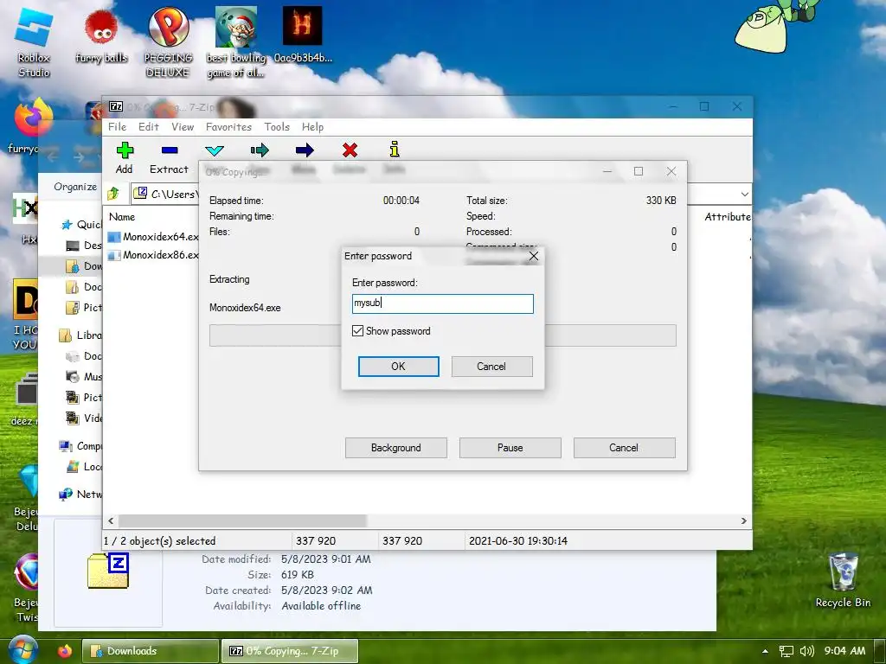886x664 pixels.
Task: Click the Move blue arrow icon
Action: [x=305, y=150]
